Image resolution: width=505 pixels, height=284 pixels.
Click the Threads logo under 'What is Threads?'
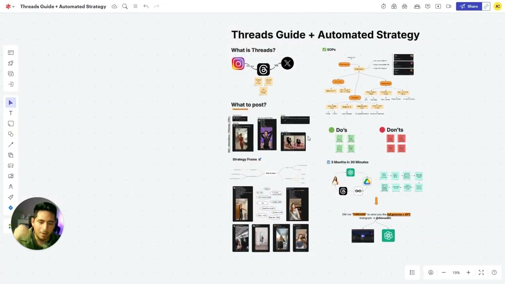click(x=263, y=69)
